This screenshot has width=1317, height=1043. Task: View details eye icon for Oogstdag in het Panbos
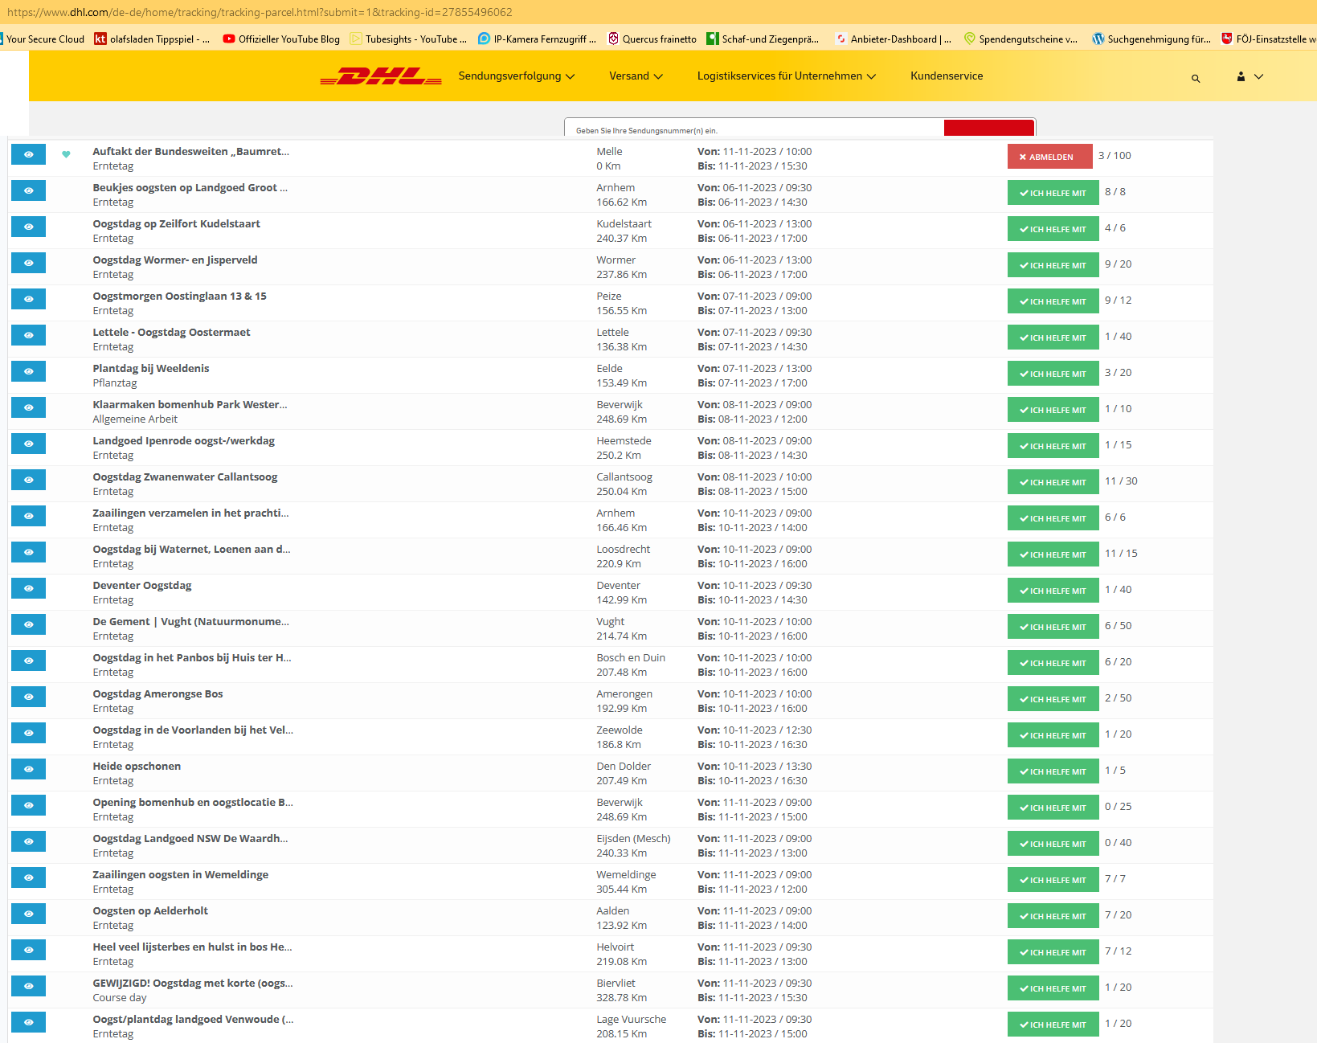[x=28, y=661]
